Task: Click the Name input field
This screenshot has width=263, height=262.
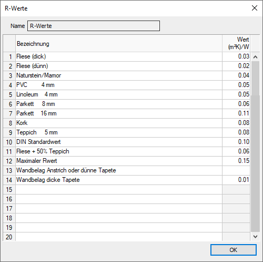Action: (x=94, y=26)
